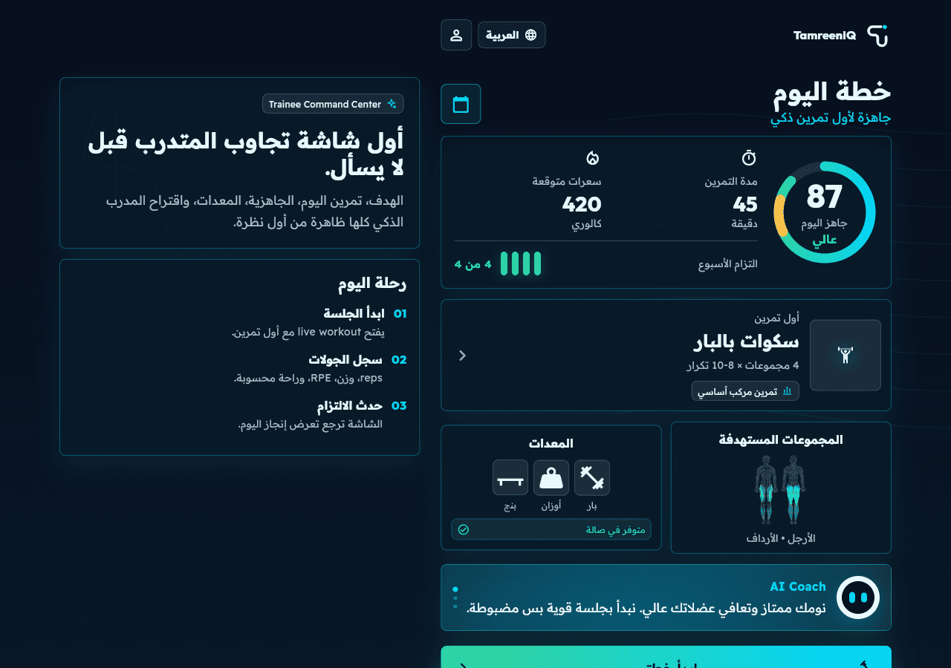Click the AI Coach robot avatar

click(858, 597)
